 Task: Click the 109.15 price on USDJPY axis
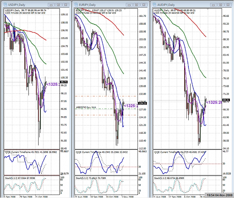coord(64,15)
